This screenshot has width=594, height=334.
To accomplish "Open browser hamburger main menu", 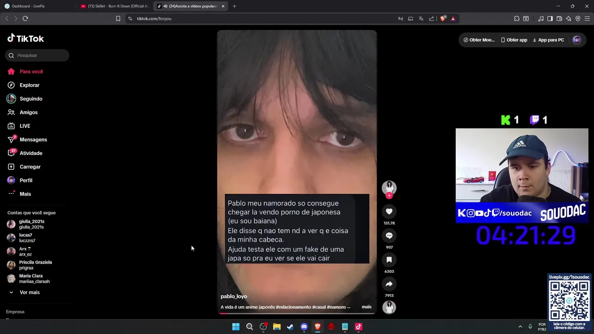I will coord(587,19).
